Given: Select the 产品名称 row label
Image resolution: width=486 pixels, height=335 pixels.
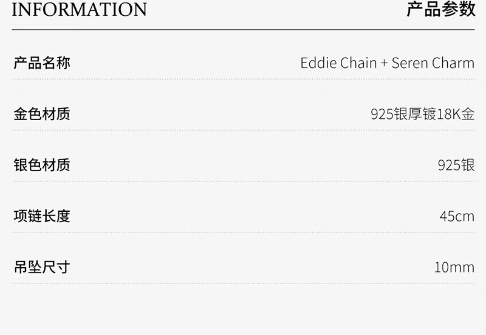Looking at the screenshot, I should click(x=42, y=63).
